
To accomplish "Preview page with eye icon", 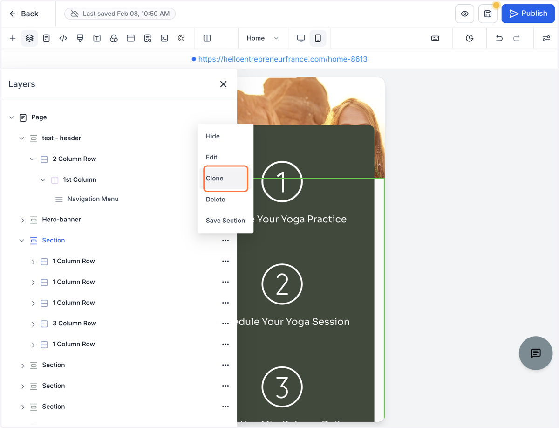I will point(464,14).
